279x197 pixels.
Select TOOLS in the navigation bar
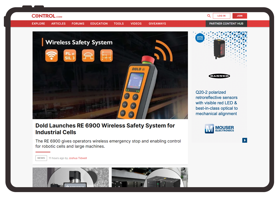tap(119, 24)
